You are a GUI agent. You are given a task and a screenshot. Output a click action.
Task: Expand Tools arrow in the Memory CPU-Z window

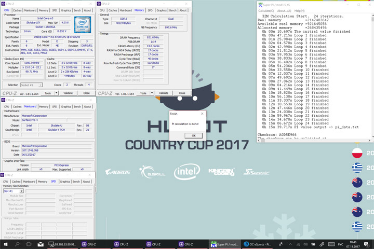click(x=152, y=93)
